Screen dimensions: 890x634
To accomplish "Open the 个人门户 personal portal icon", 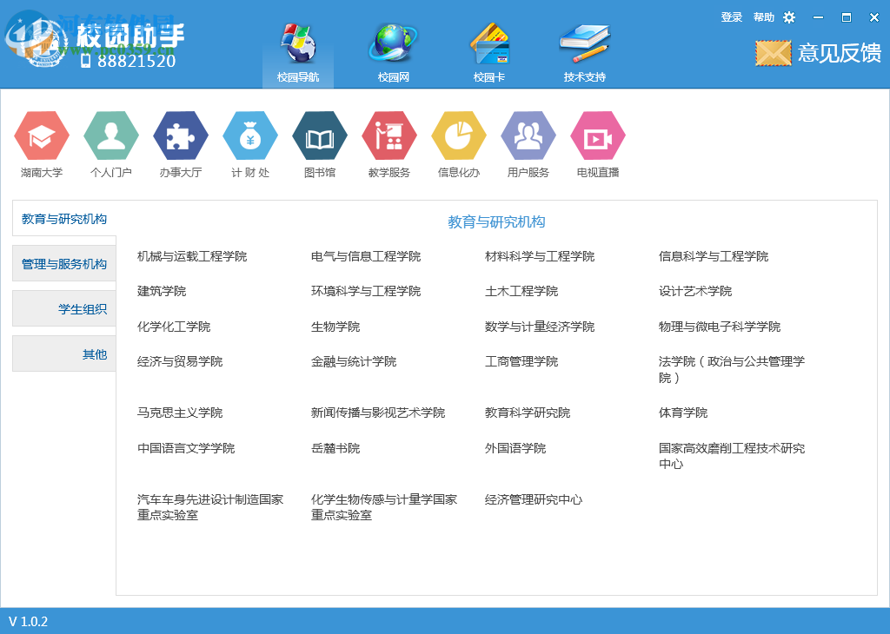I will tap(110, 137).
